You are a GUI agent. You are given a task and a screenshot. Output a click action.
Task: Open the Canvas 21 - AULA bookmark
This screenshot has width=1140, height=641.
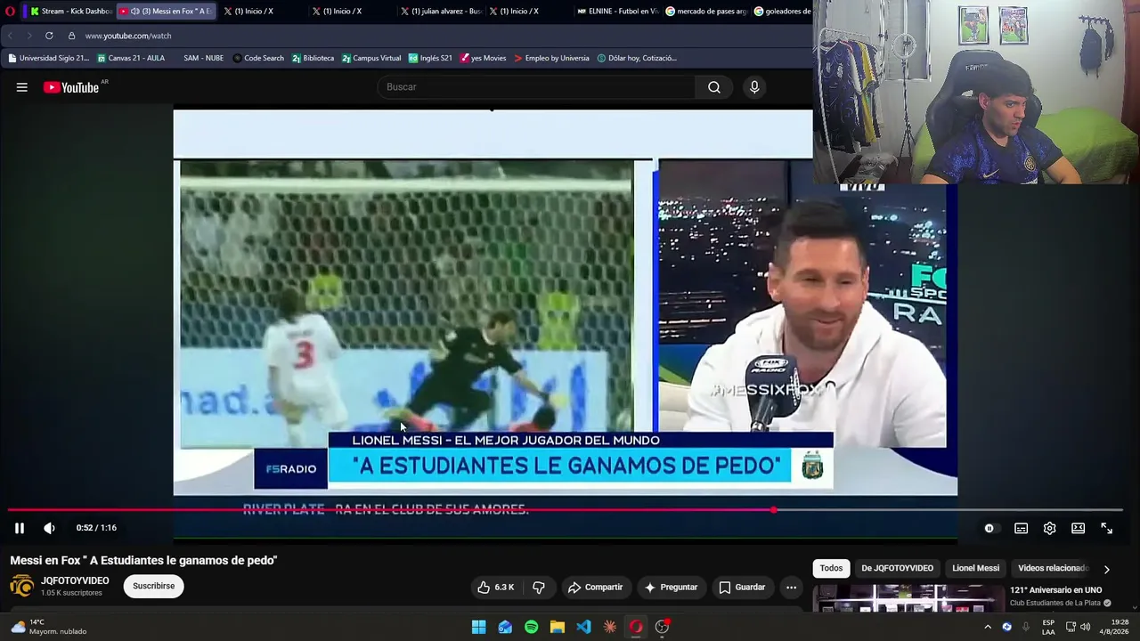coord(131,58)
